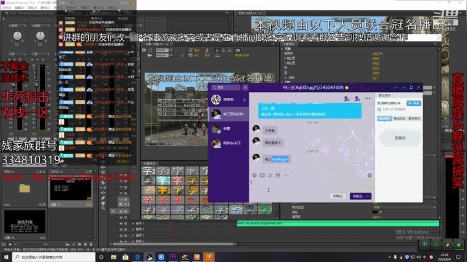This screenshot has width=467, height=262.
Task: Select middle tab in QQ profile panel
Action: 399,119
